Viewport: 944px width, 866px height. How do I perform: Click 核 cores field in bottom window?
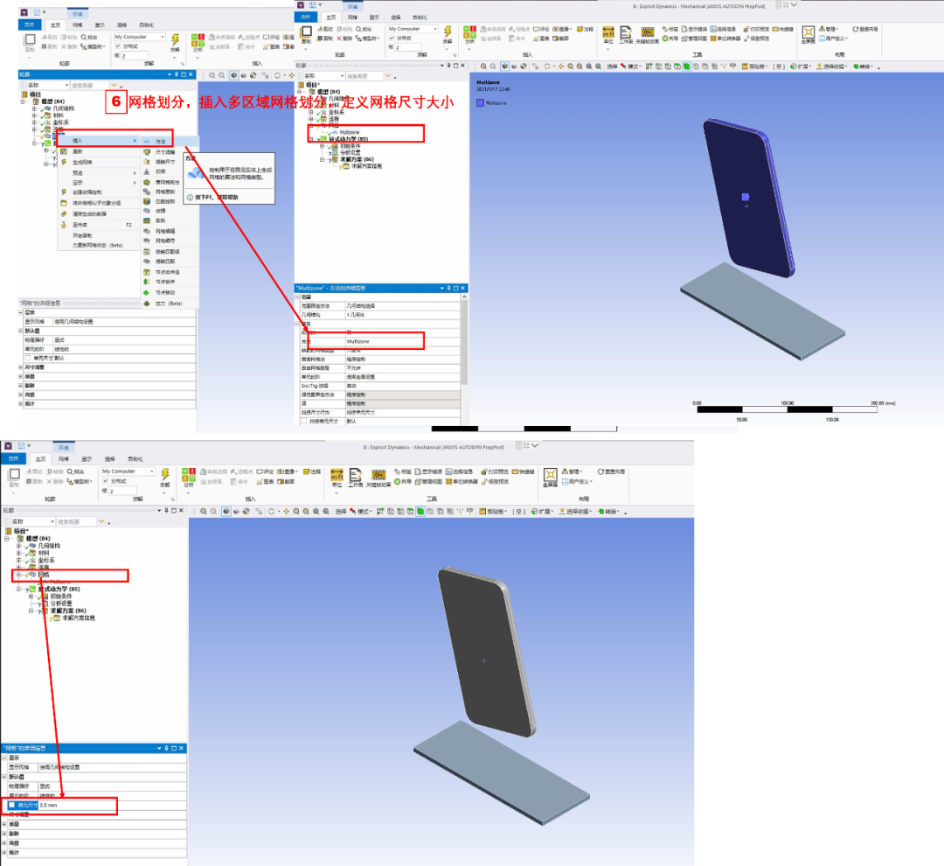coord(123,491)
